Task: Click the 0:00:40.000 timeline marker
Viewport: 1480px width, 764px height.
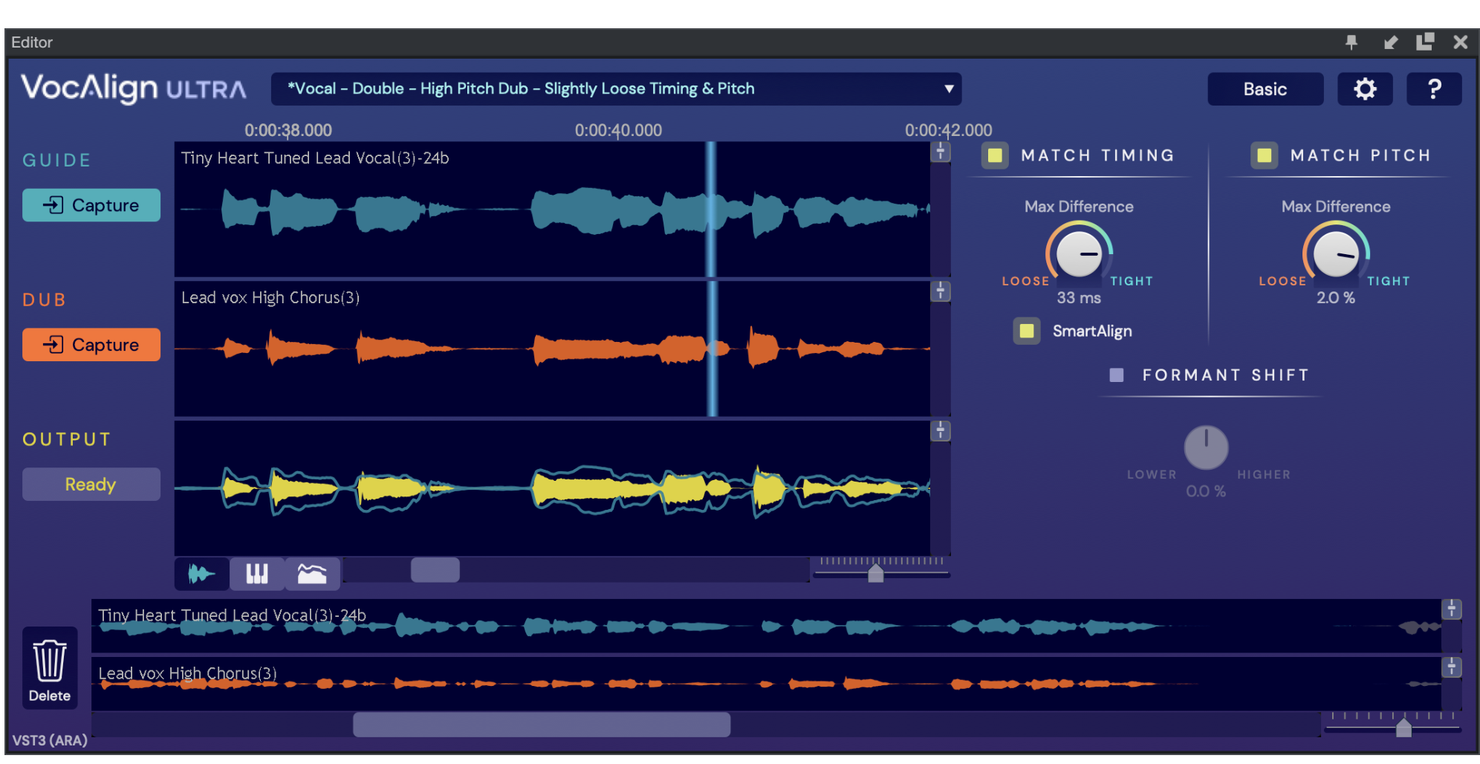Action: coord(618,131)
